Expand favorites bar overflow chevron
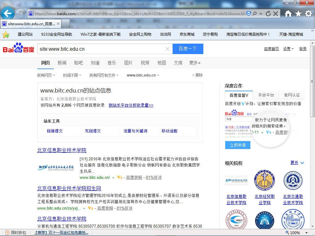 pyautogui.click(x=312, y=31)
